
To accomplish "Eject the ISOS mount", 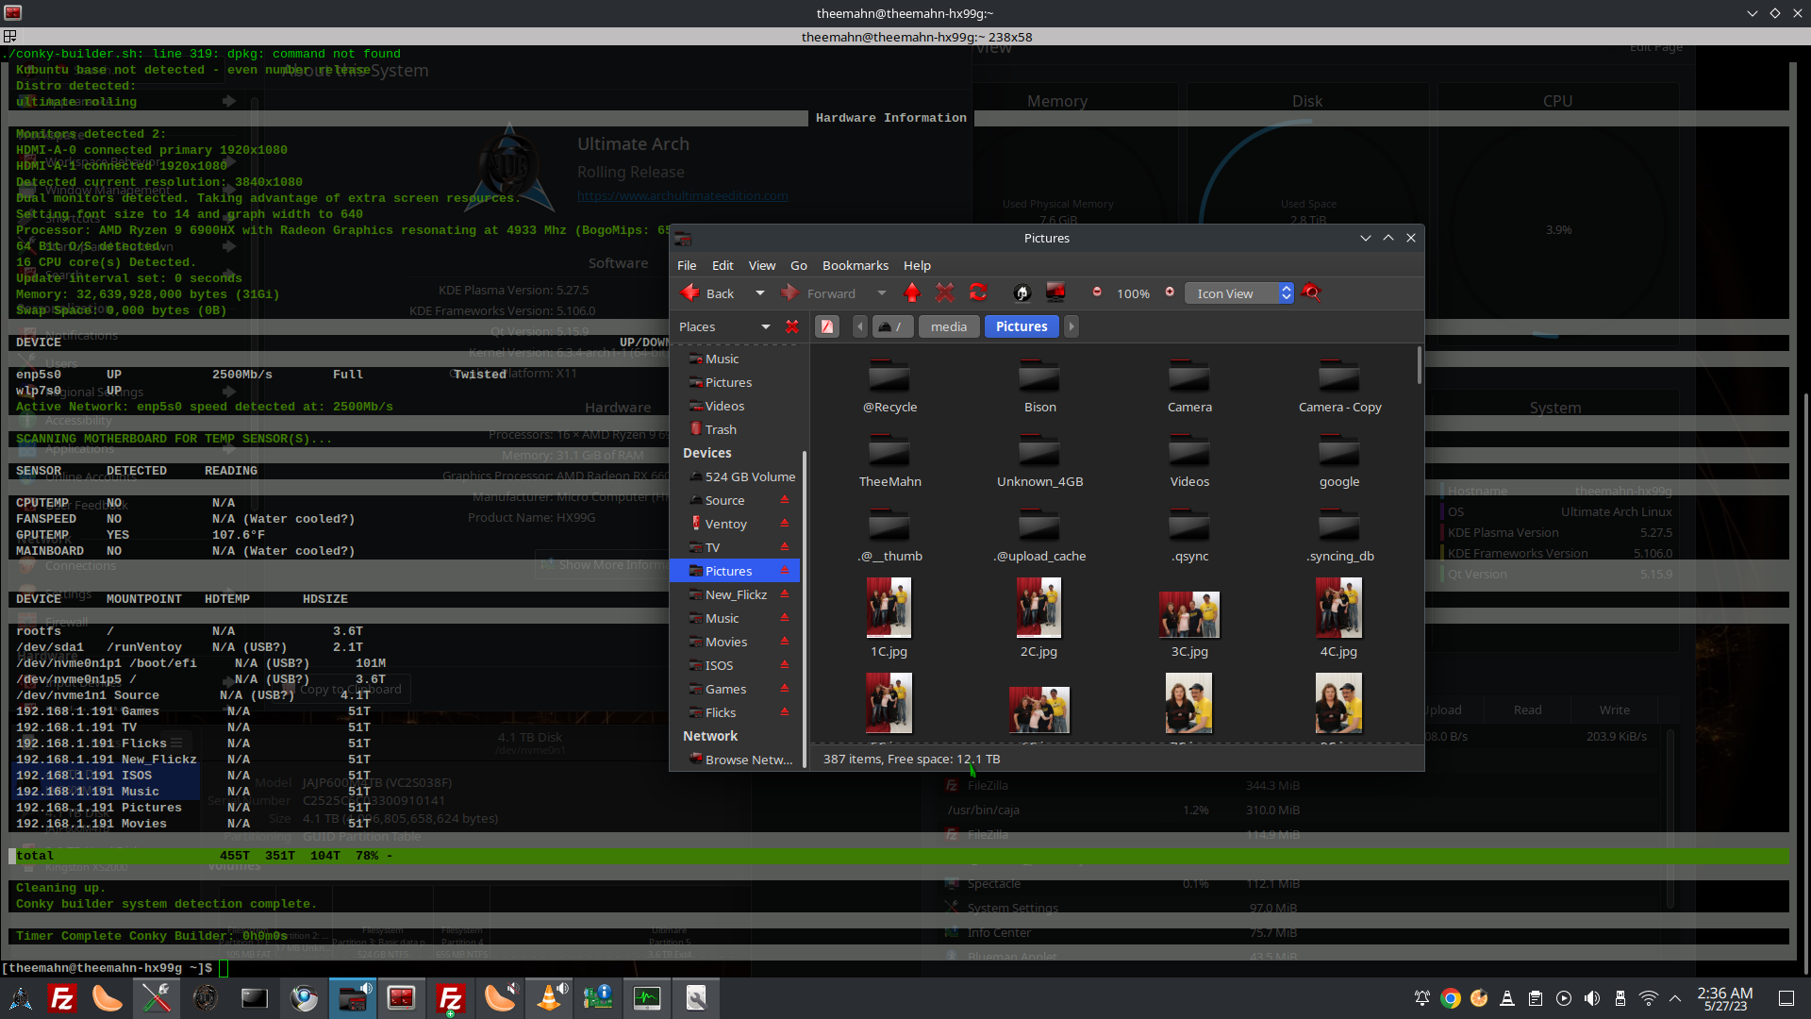I will pyautogui.click(x=784, y=665).
